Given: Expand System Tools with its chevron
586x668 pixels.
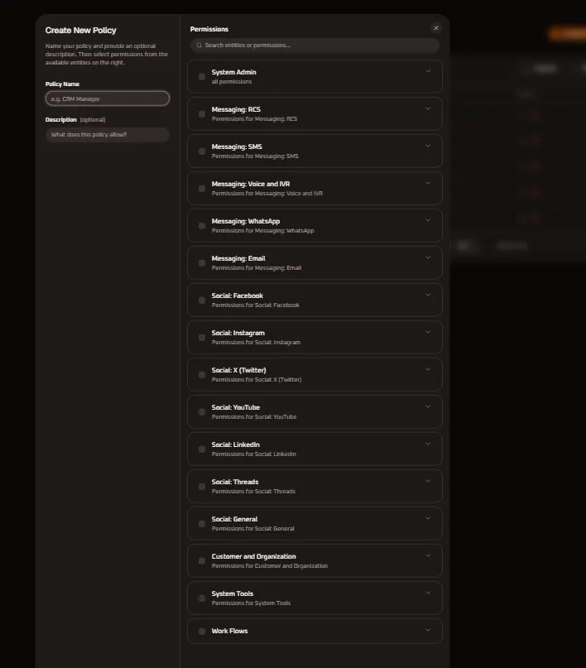Looking at the screenshot, I should (x=428, y=593).
